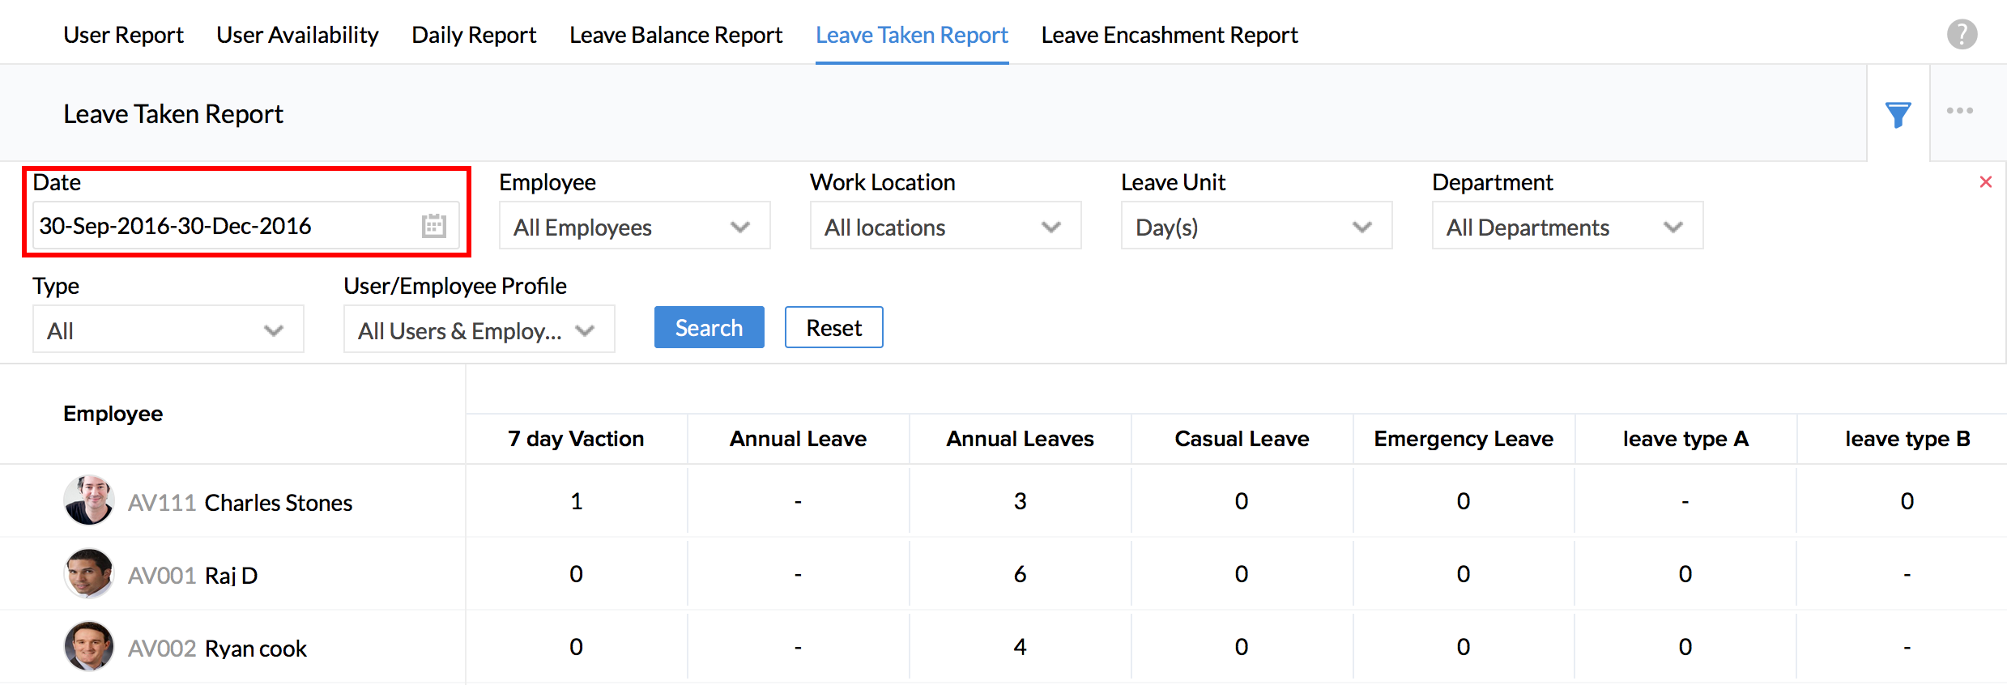Open the User Availability tab
This screenshot has height=685, width=2007.
pyautogui.click(x=297, y=35)
